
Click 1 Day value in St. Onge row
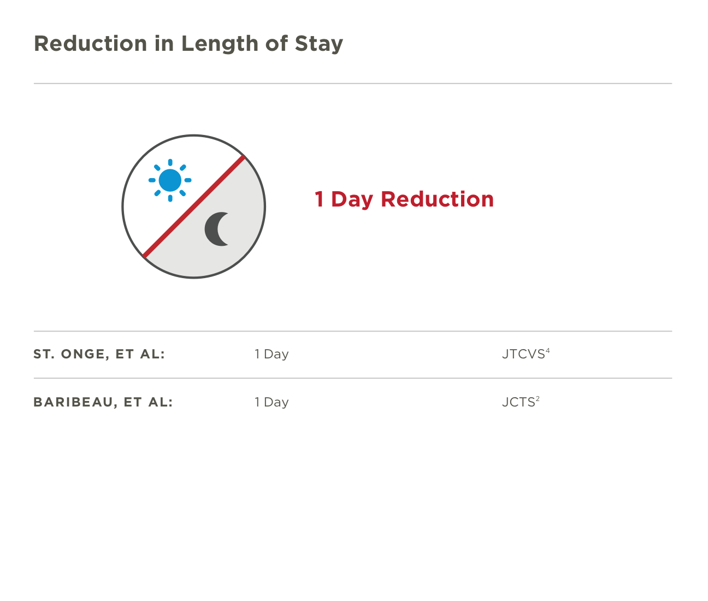[272, 354]
